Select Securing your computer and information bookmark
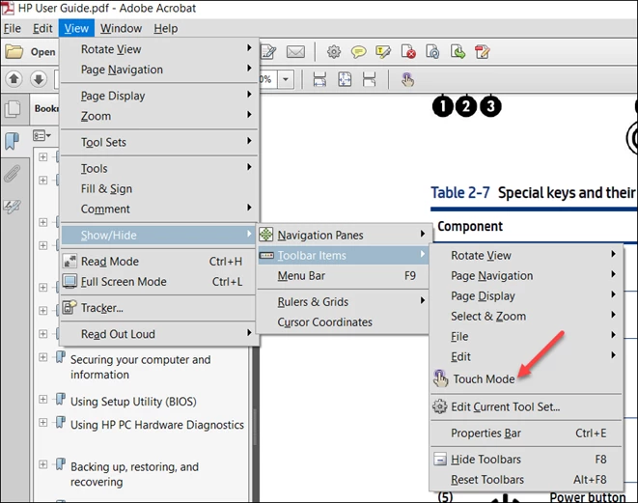 140,367
